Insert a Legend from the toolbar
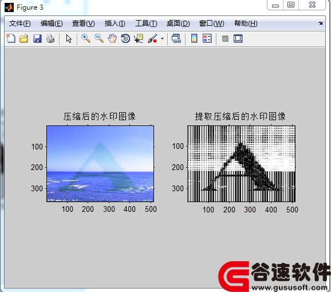The width and height of the screenshot is (331, 292). (207, 38)
